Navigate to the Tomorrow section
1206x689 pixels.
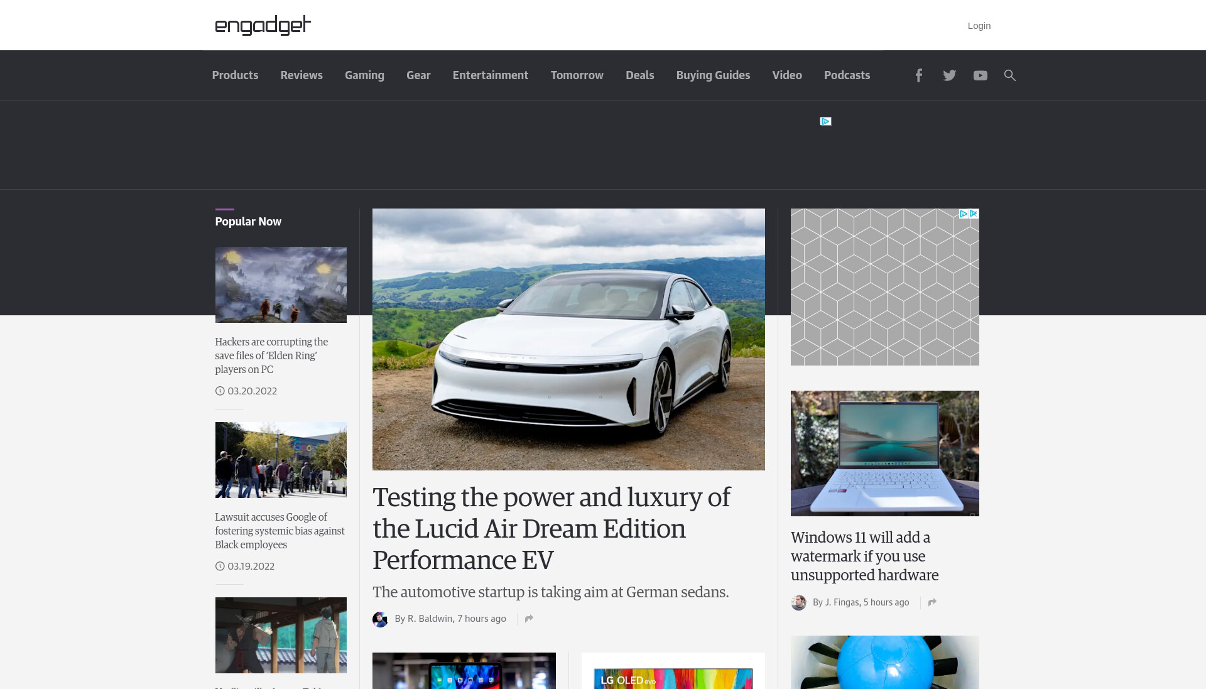[x=577, y=75]
